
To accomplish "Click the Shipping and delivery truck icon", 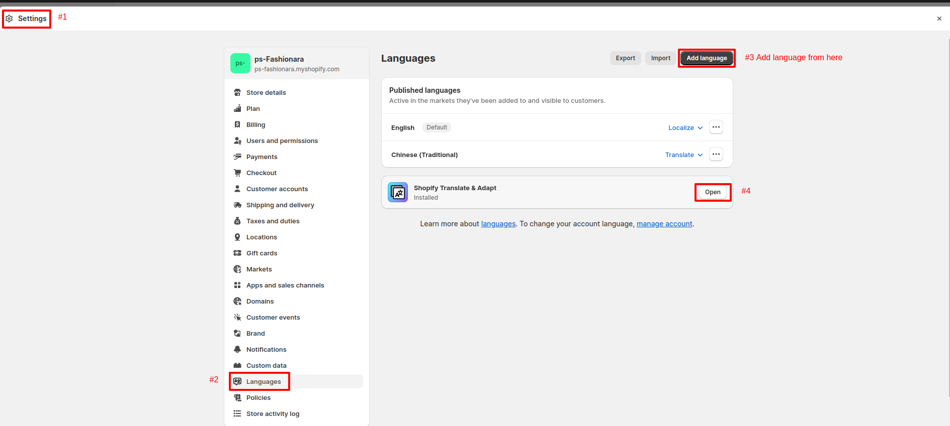I will coord(237,205).
